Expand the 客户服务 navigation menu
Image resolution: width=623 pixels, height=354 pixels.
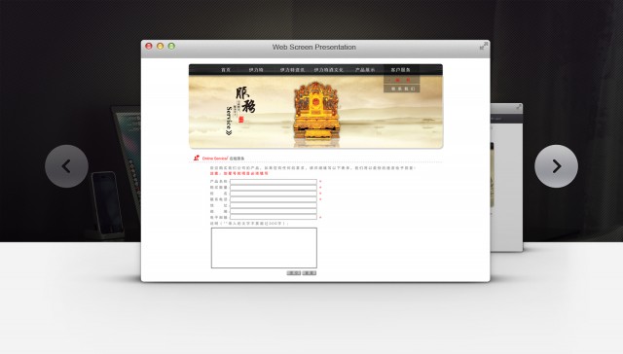click(x=400, y=70)
